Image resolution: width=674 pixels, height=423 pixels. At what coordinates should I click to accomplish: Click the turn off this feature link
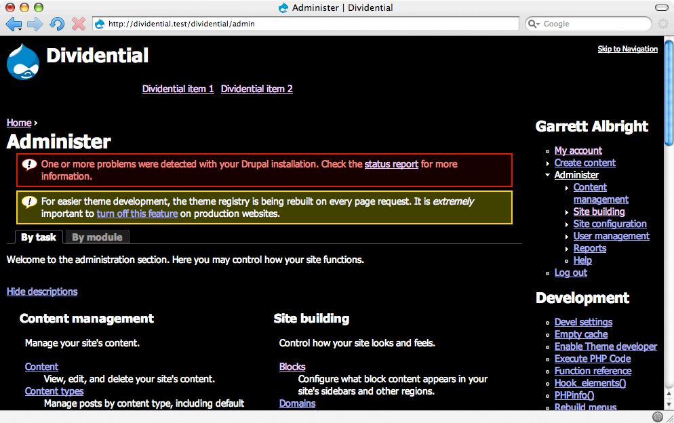click(137, 214)
